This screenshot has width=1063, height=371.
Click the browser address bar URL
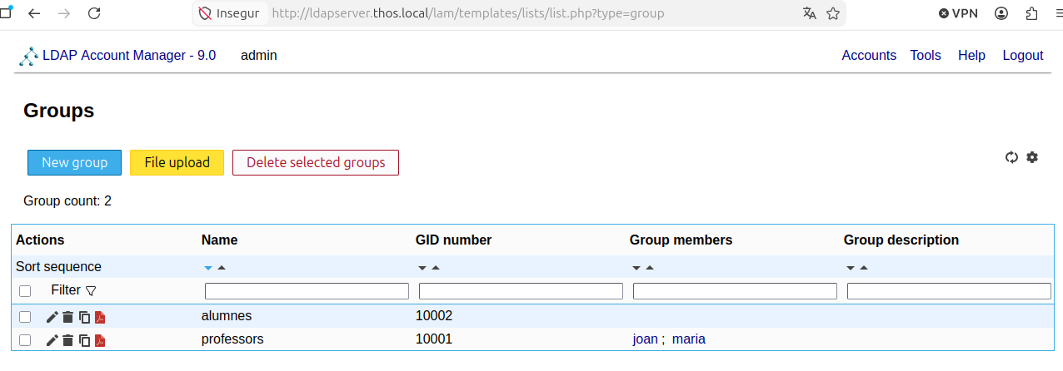[x=468, y=13]
